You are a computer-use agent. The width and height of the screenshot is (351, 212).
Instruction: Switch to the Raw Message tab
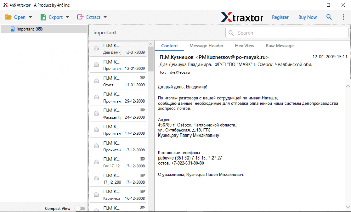[280, 46]
